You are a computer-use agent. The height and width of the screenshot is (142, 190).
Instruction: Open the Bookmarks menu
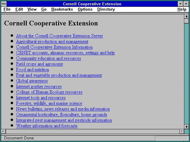click(62, 9)
